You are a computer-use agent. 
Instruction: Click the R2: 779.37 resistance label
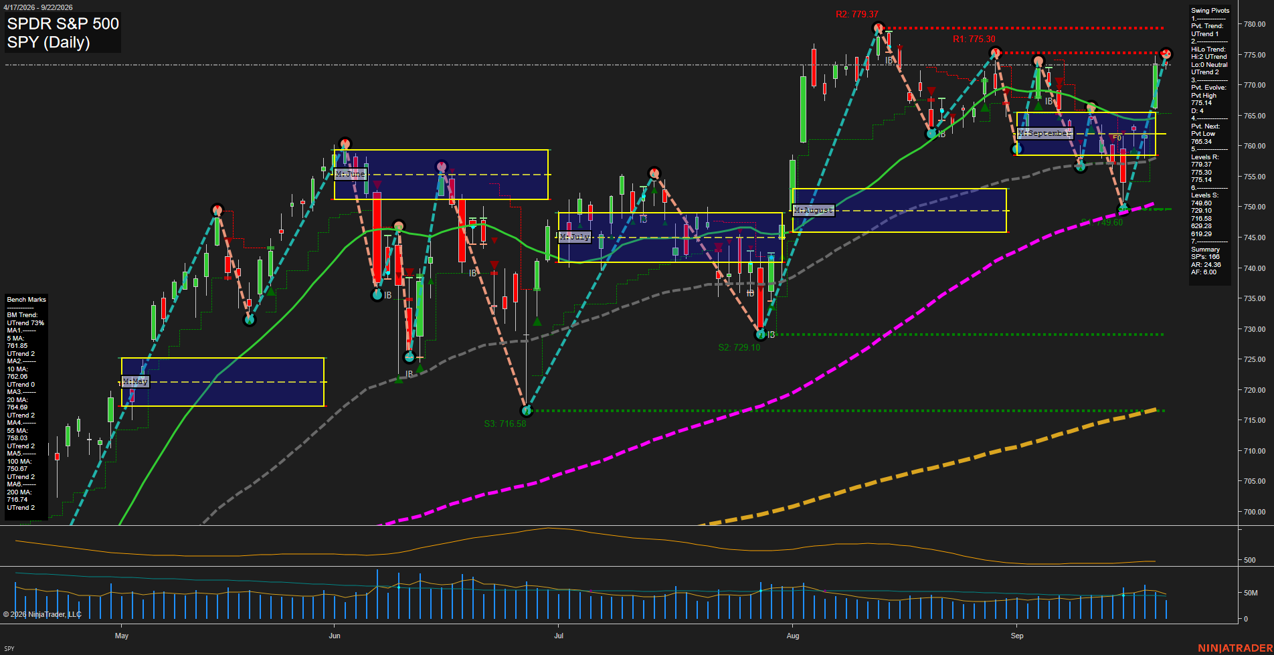click(x=857, y=14)
